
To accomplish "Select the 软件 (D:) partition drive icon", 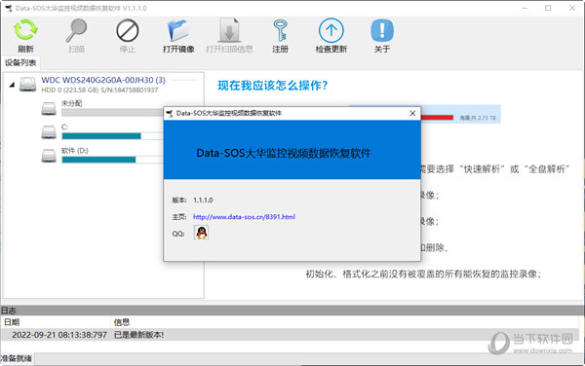I will 49,156.
